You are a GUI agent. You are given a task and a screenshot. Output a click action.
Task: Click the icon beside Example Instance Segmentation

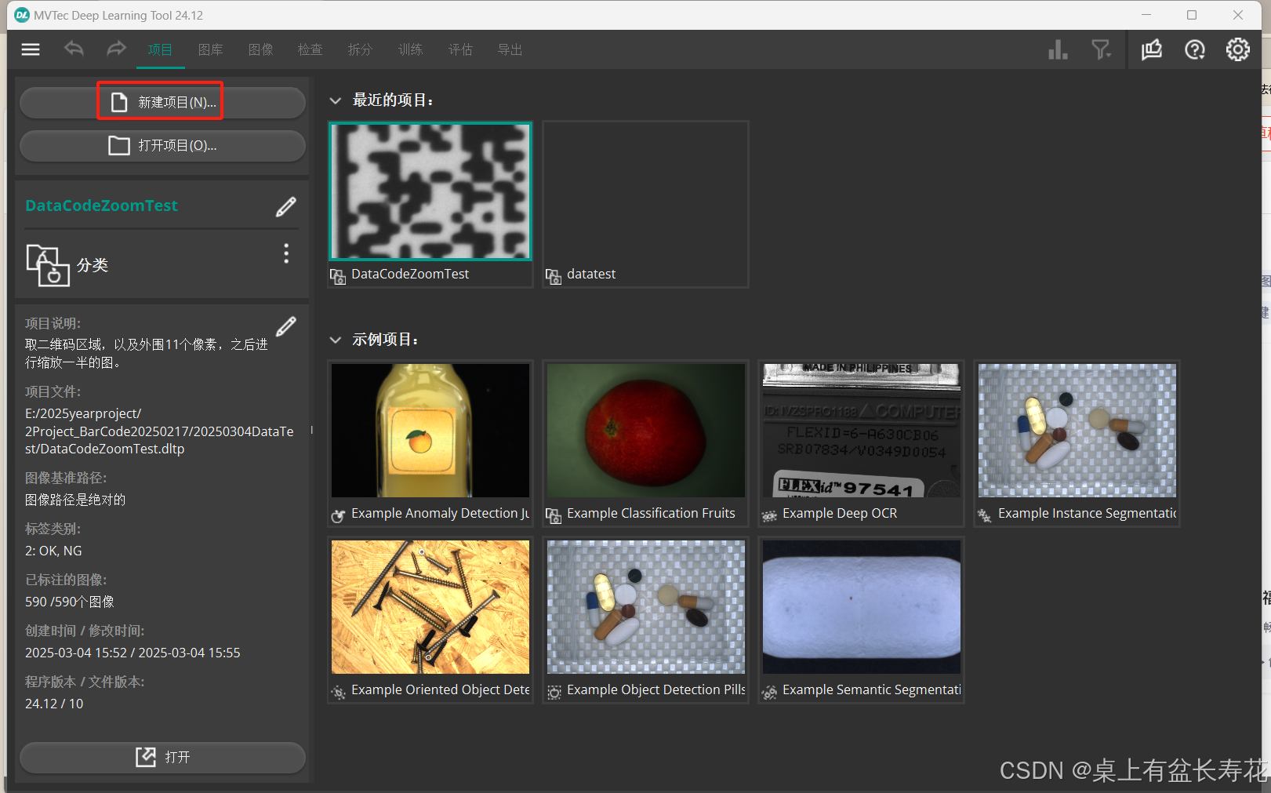point(985,515)
